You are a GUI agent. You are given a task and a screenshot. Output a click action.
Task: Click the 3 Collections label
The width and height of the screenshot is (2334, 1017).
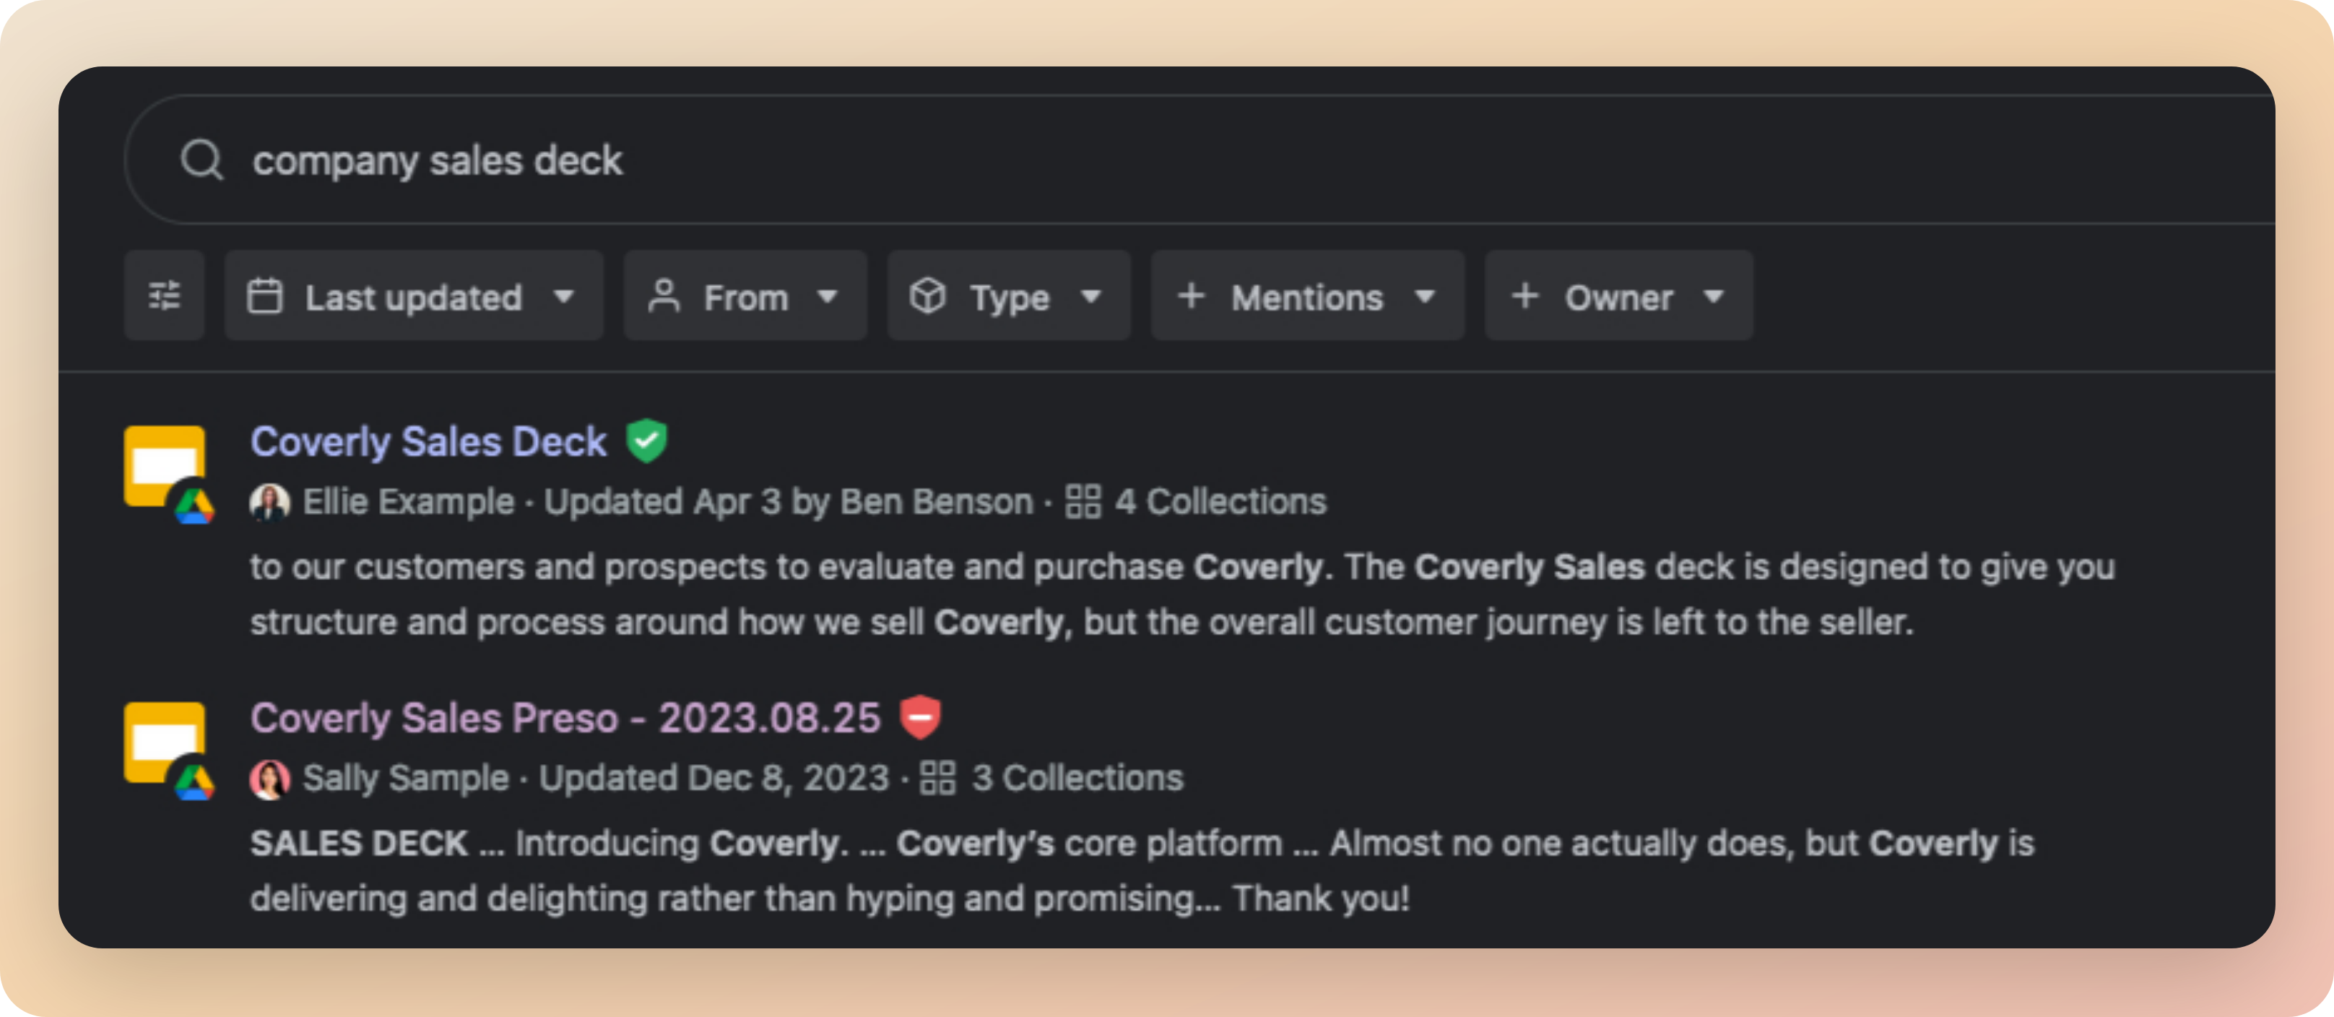tap(1077, 779)
